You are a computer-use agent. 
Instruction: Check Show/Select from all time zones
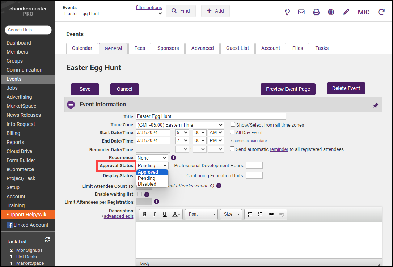(x=233, y=124)
